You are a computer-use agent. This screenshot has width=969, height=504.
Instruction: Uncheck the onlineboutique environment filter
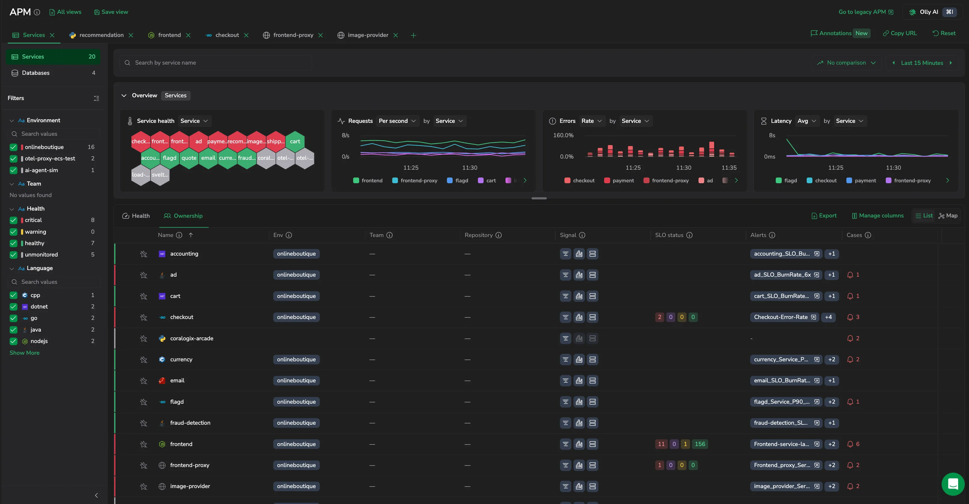14,147
